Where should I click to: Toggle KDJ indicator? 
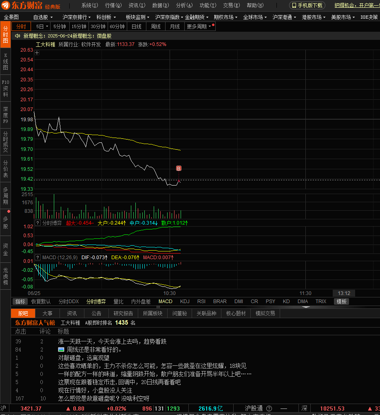click(185, 301)
